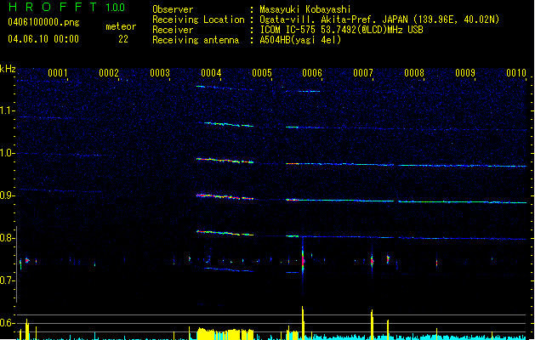Click the 0006 time marker
Viewport: 535px width, 340px height.
(312, 72)
